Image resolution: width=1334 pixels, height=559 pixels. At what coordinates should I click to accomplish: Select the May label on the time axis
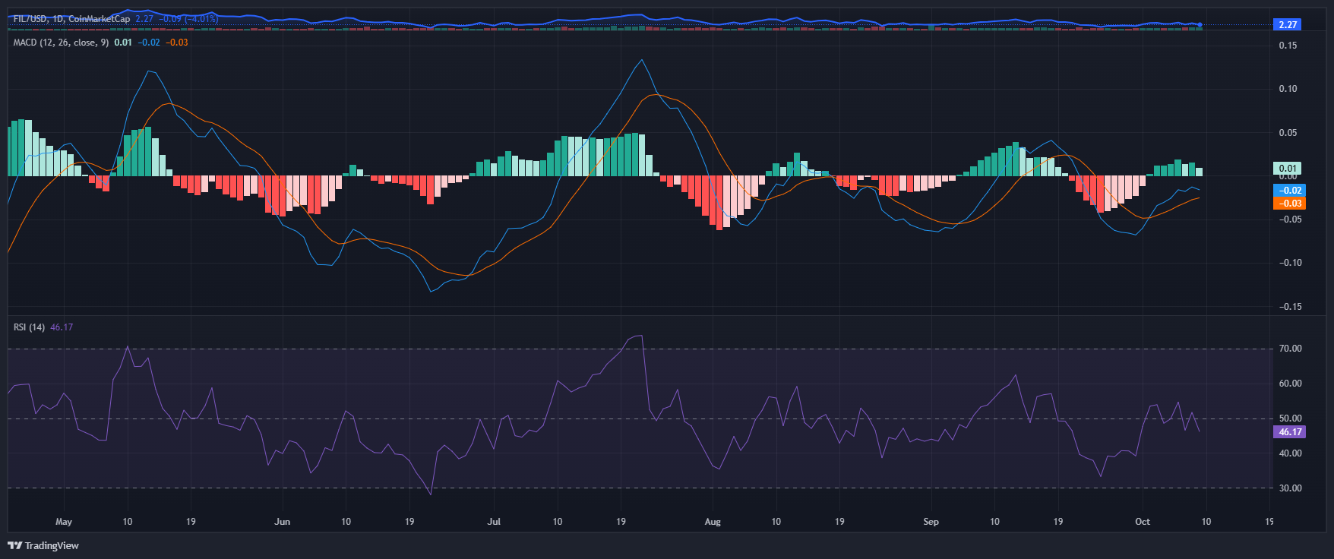64,522
